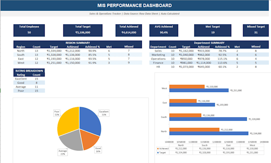
Task: Click the Good rating row
Action: pyautogui.click(x=29, y=83)
